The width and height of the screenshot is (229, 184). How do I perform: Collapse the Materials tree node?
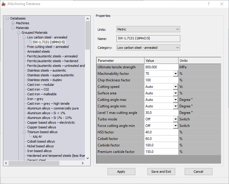pyautogui.click(x=13, y=28)
